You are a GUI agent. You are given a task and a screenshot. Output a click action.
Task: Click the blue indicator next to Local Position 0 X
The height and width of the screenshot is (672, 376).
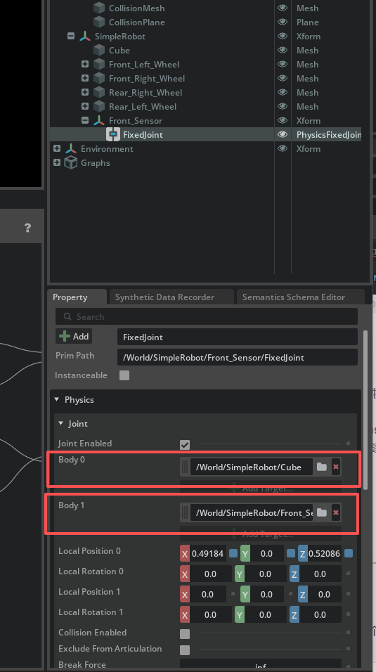coord(233,553)
